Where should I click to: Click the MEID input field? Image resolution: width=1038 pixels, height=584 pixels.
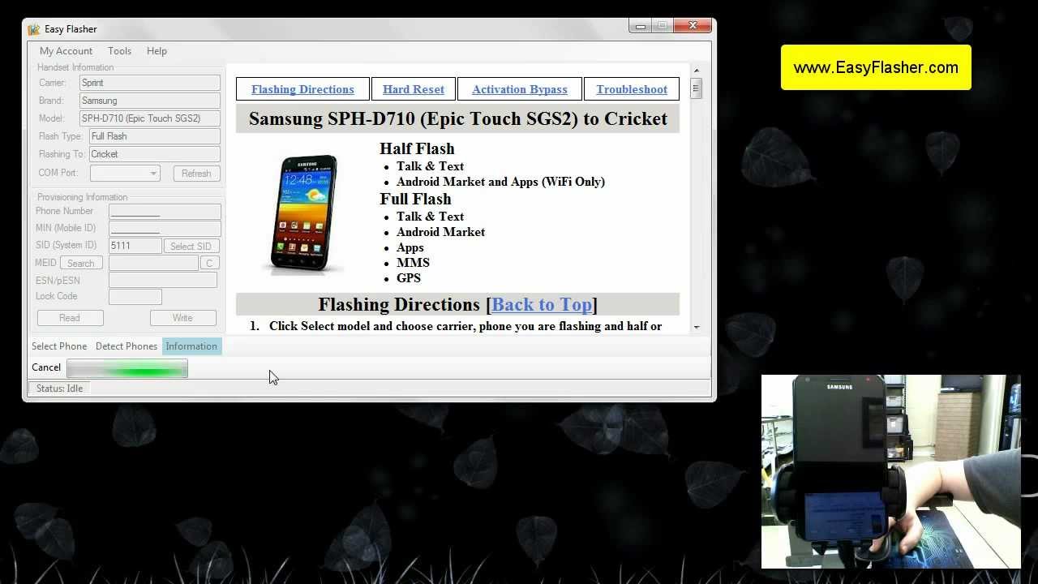click(x=153, y=263)
